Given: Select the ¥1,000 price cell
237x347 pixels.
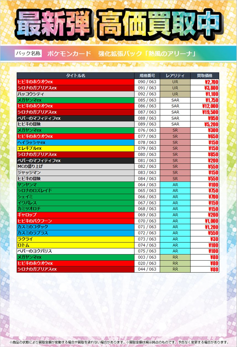Looking at the screenshot, I should 205,221.
